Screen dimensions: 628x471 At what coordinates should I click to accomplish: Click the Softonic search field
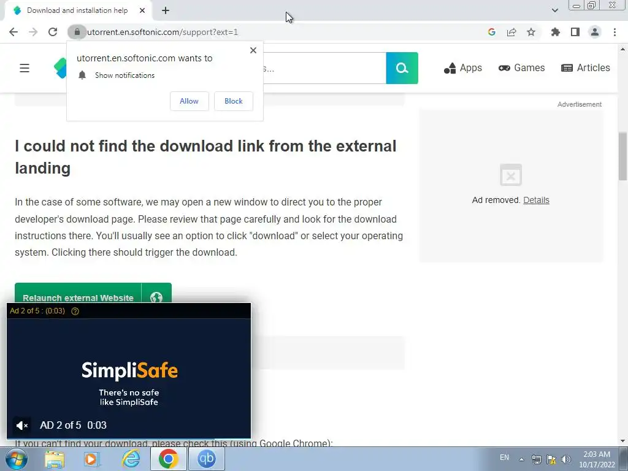coord(324,68)
